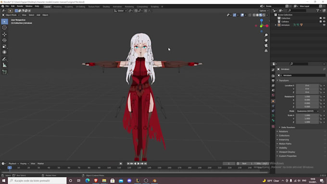Open the outliner filter funnel
This screenshot has height=184, width=327.
pyautogui.click(x=317, y=11)
